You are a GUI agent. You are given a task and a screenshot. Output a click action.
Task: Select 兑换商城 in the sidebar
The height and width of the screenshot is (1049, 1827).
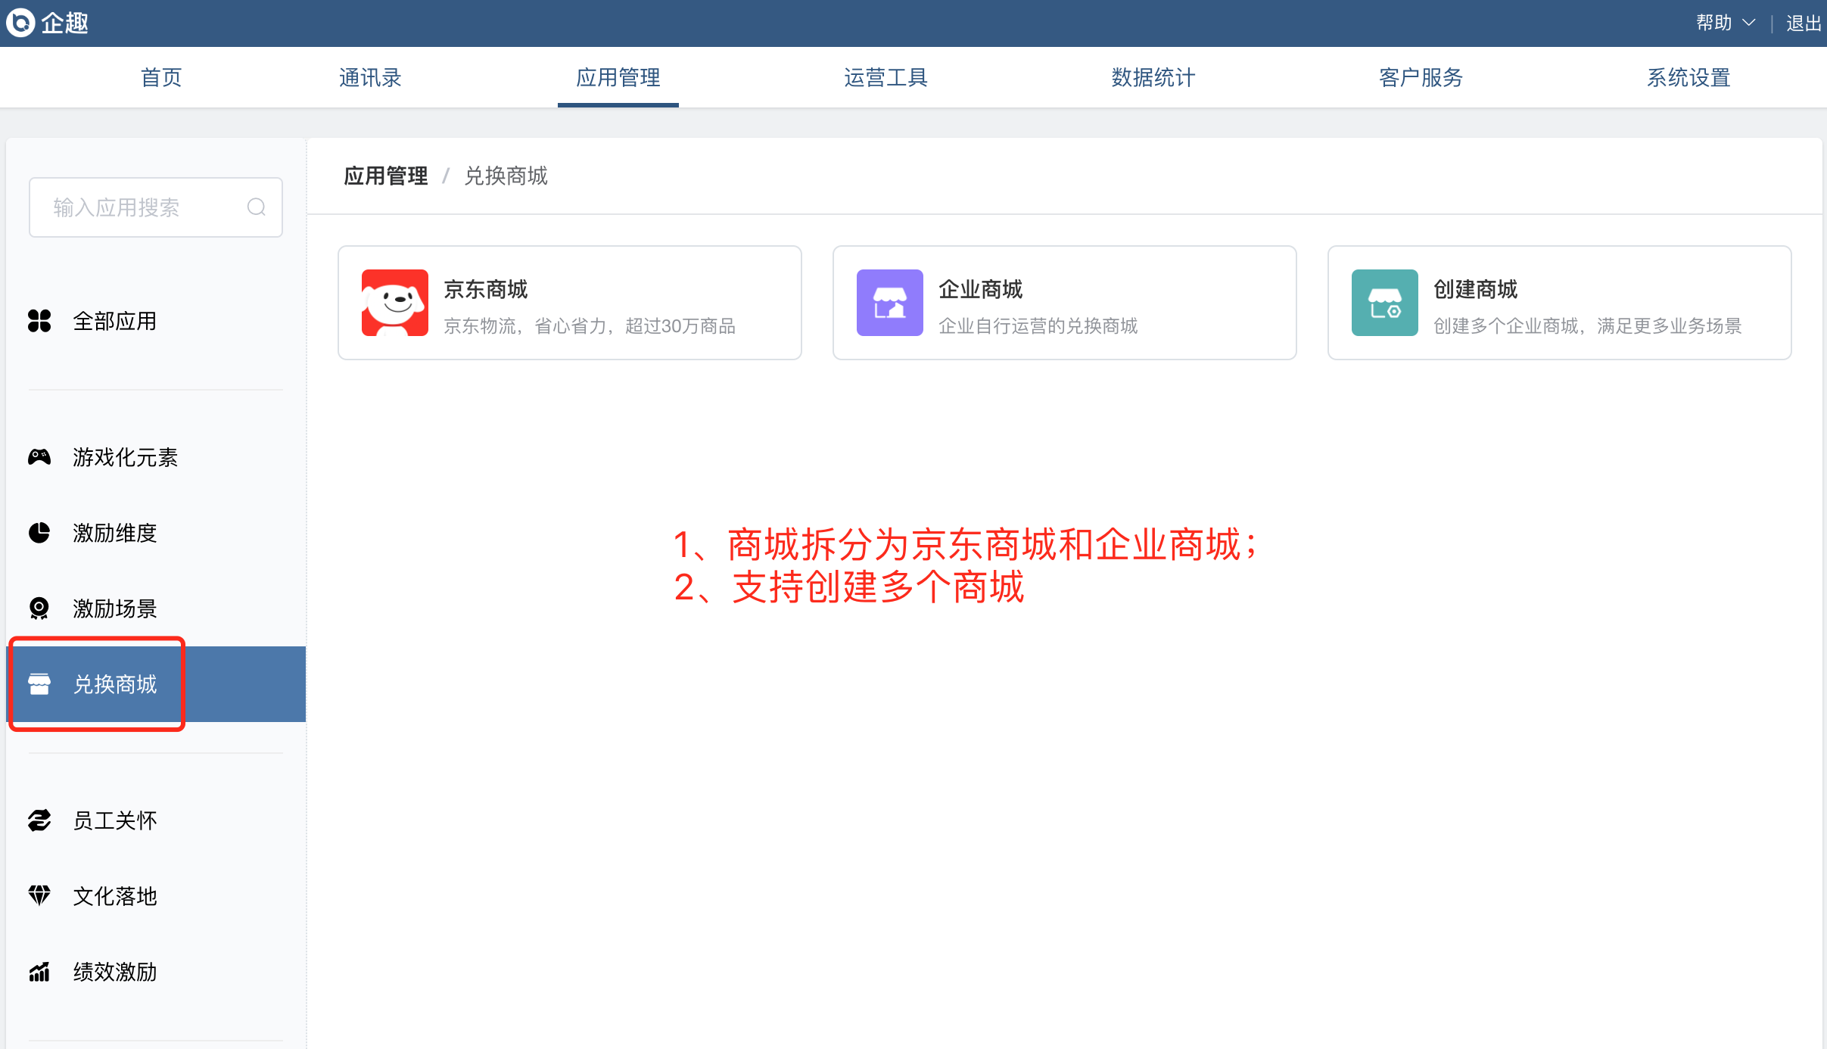[x=115, y=684]
